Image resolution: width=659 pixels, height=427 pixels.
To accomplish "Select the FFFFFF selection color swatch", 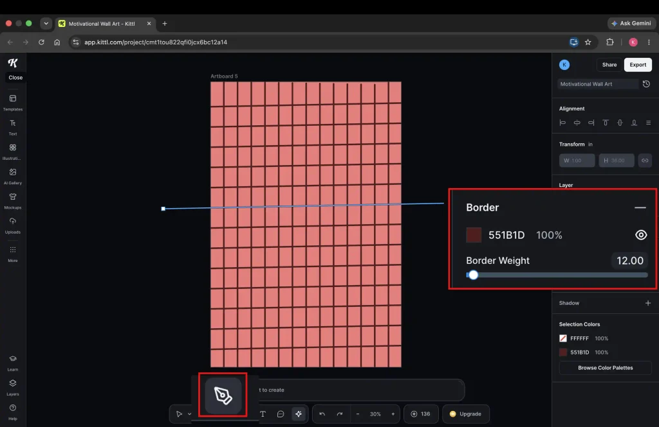I will (x=563, y=338).
